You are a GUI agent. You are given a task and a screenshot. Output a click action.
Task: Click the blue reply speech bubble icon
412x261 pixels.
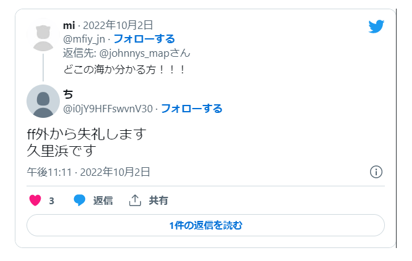click(x=80, y=201)
